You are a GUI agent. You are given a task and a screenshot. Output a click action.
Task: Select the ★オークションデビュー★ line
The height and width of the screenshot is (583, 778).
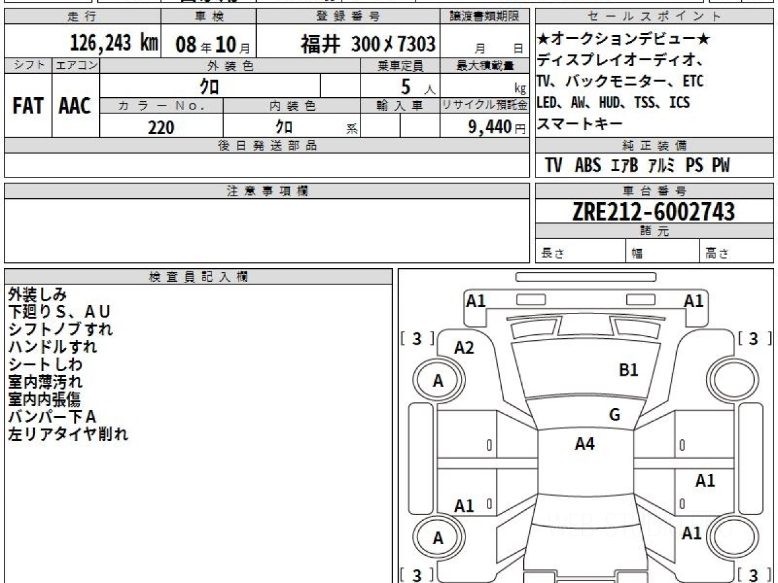(x=623, y=40)
